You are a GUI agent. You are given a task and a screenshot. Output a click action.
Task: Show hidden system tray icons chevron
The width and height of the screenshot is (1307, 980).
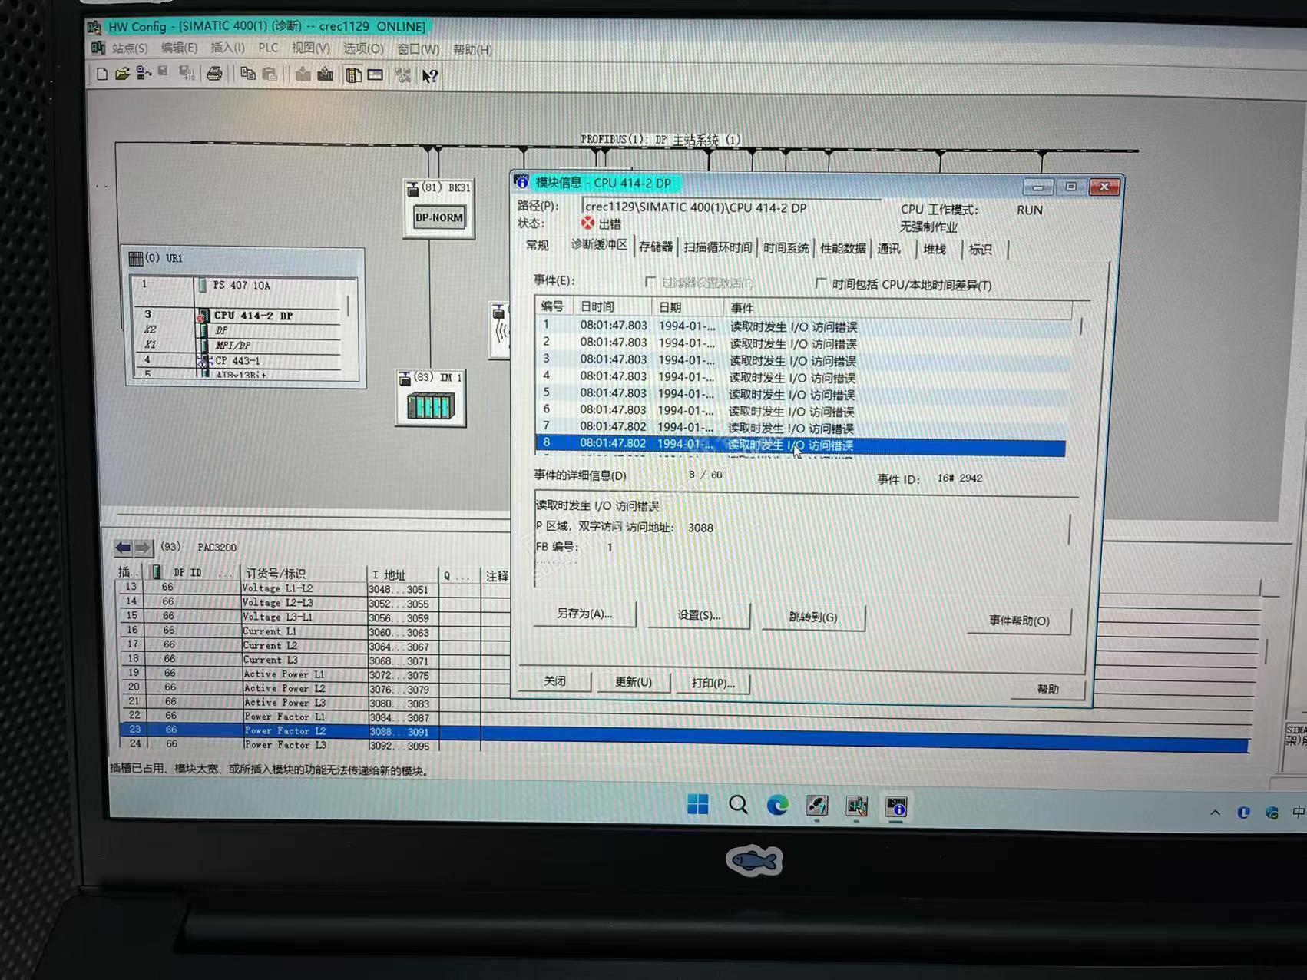(x=1215, y=812)
